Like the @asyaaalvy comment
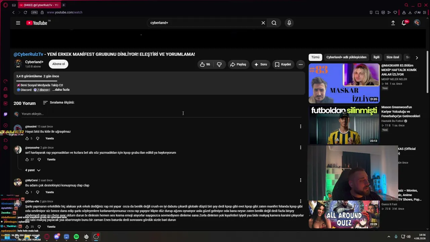The image size is (430, 242). tap(27, 160)
